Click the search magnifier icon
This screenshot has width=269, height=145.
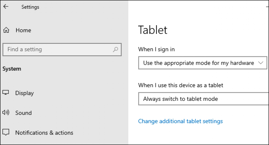[x=115, y=49]
